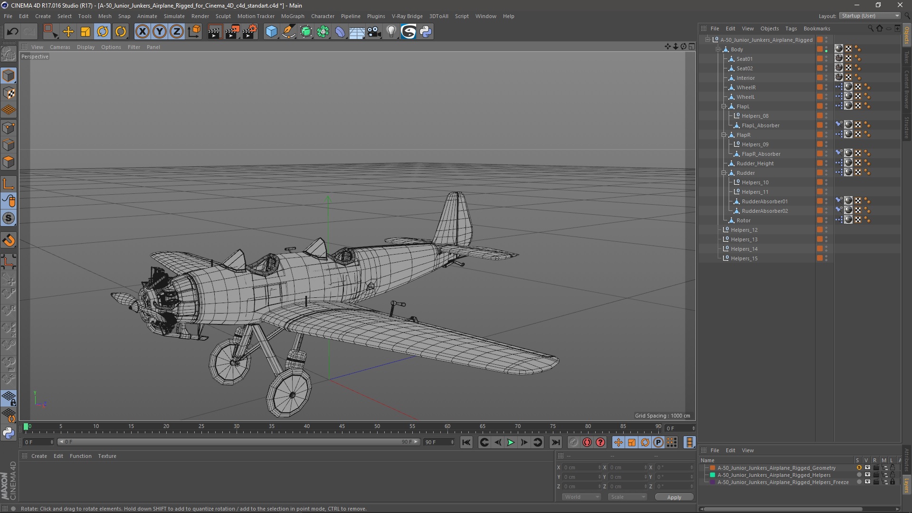Select Edges mode icon
This screenshot has height=513, width=912.
click(x=9, y=145)
